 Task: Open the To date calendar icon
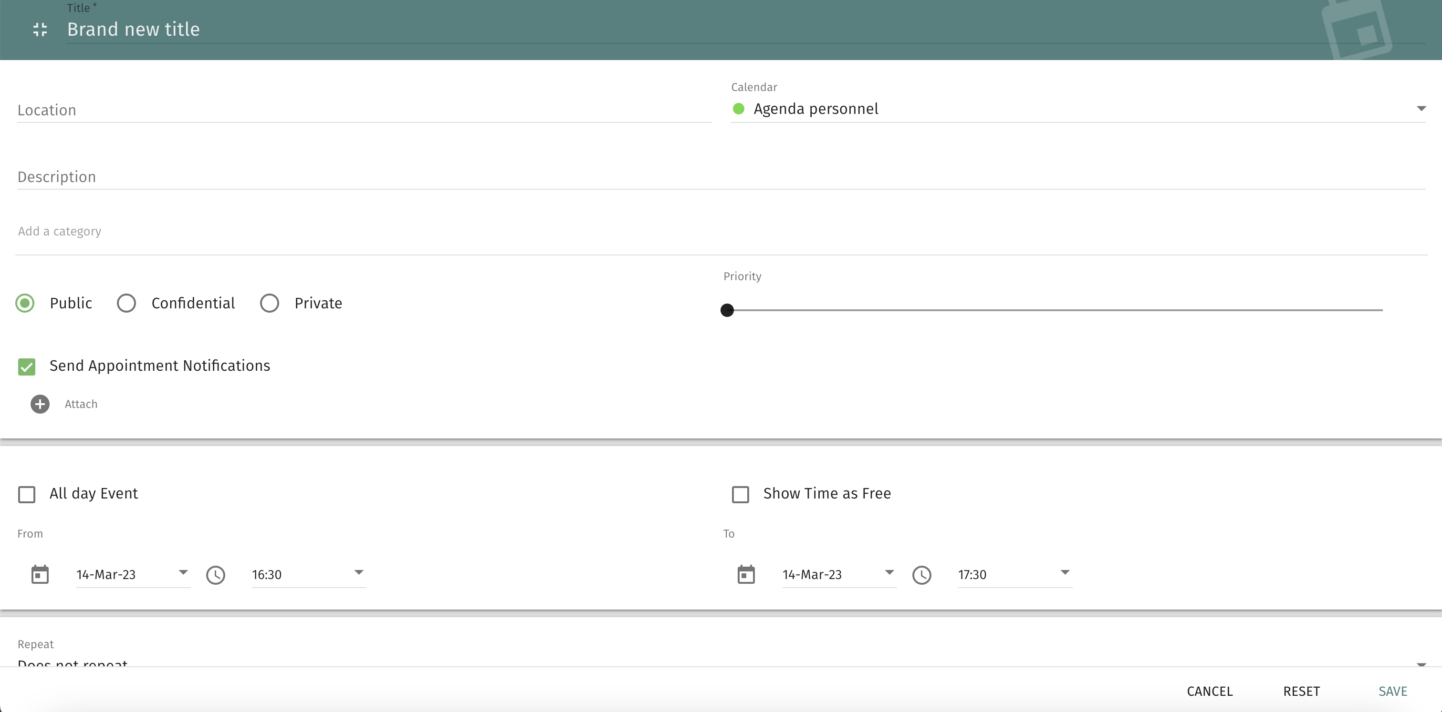point(746,575)
